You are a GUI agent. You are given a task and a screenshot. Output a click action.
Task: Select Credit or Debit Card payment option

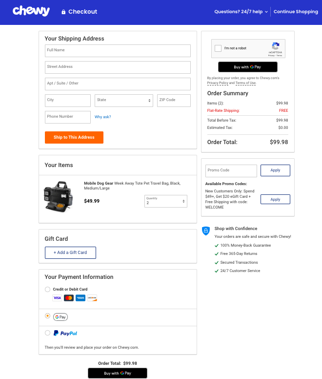click(47, 289)
